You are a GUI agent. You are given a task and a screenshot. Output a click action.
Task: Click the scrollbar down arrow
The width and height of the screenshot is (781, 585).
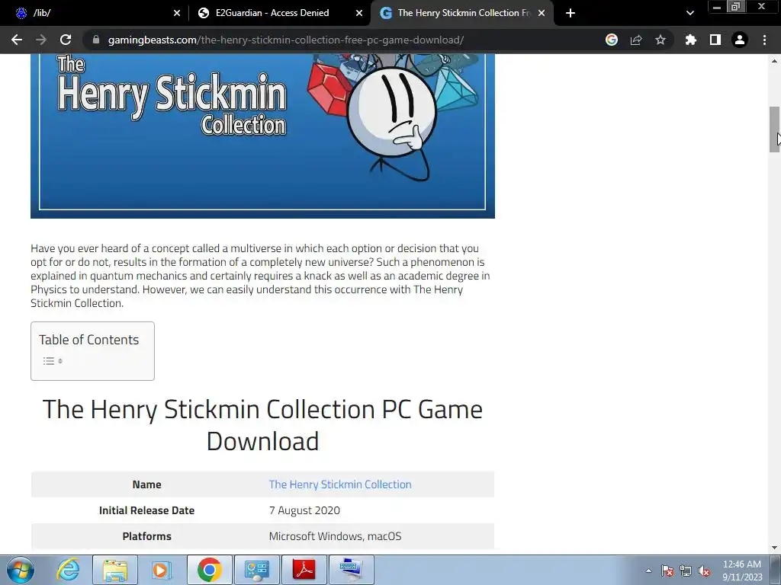(x=775, y=548)
